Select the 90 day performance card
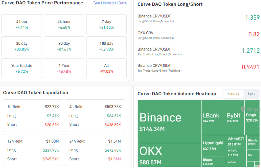This screenshot has height=168, width=261. tap(64, 46)
